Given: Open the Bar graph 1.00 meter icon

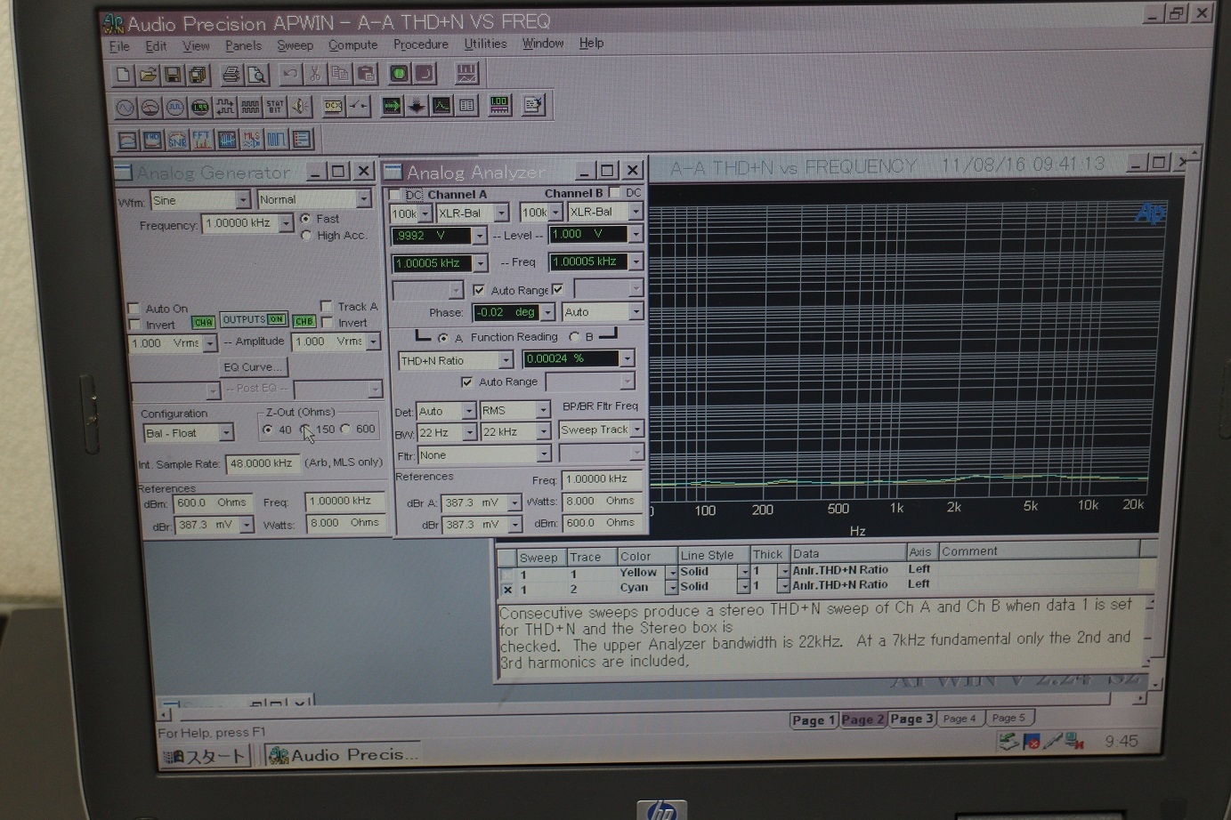Looking at the screenshot, I should click(499, 106).
